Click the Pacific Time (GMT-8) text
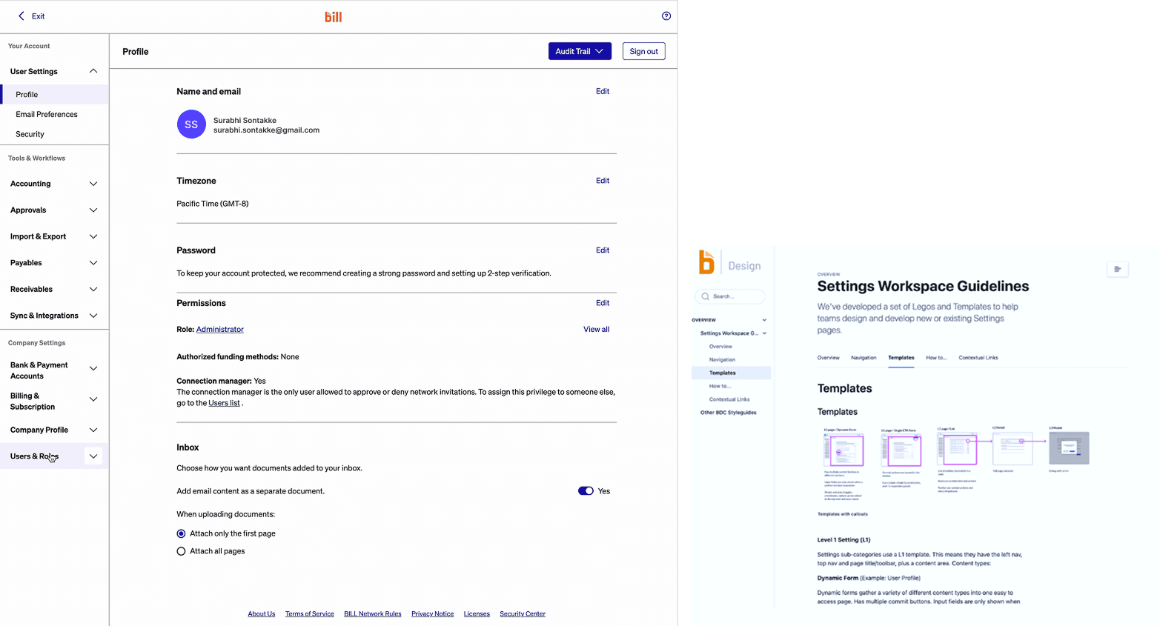This screenshot has height=626, width=1160. [x=213, y=204]
